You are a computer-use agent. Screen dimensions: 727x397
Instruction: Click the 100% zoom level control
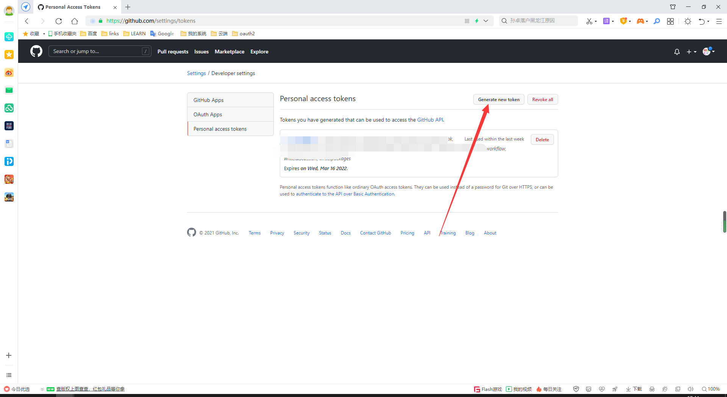(711, 389)
